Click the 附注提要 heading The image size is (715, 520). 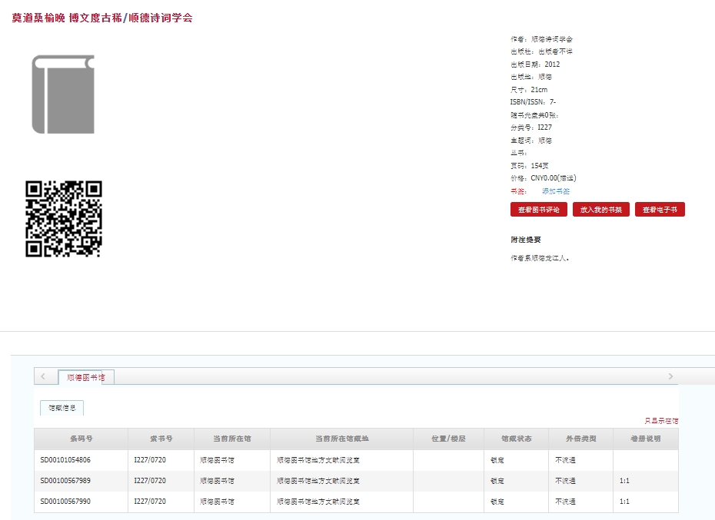click(x=526, y=240)
